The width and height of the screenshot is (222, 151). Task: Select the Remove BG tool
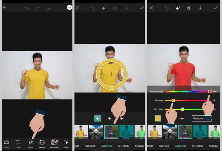[54, 144]
